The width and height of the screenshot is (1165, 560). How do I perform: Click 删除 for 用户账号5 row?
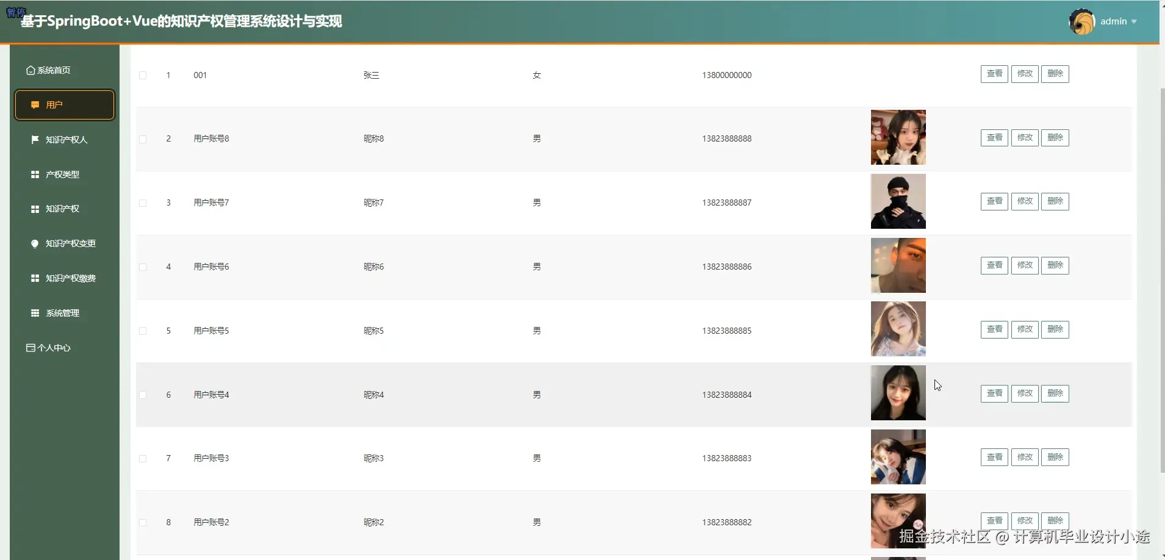point(1055,329)
